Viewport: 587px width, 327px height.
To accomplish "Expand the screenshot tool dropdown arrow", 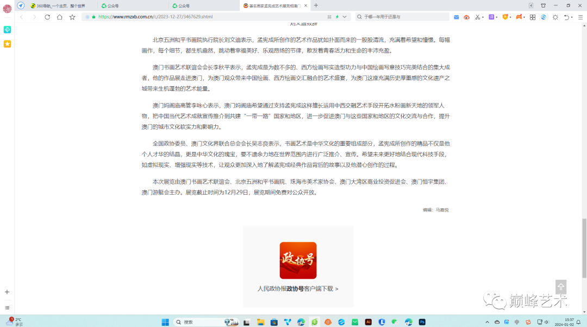I will (x=482, y=17).
